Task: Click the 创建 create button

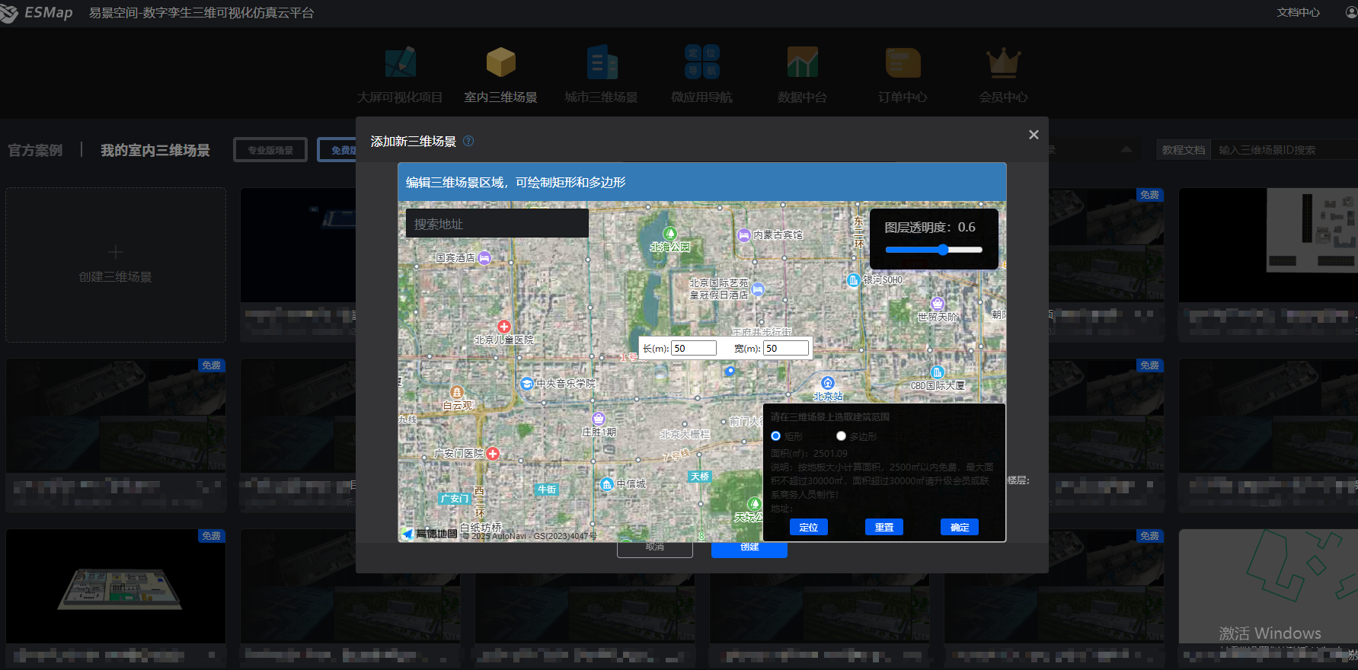Action: 749,549
